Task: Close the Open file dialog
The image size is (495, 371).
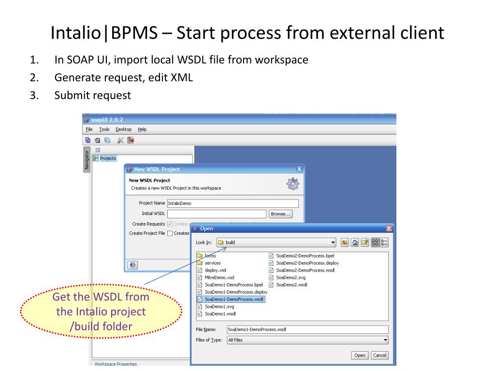Action: click(x=389, y=228)
